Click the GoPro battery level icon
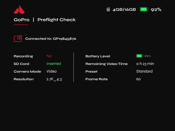Screen dimensions: 175x131 [139, 56]
